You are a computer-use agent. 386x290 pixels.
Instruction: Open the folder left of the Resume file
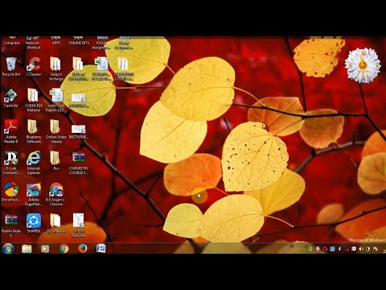56,223
